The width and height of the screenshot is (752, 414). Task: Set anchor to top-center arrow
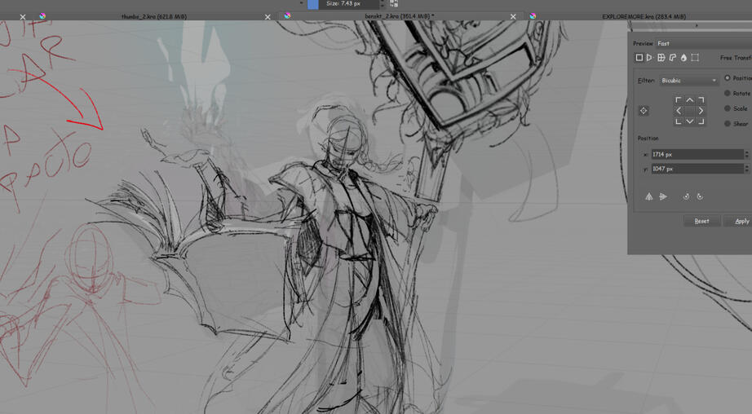[x=690, y=99]
